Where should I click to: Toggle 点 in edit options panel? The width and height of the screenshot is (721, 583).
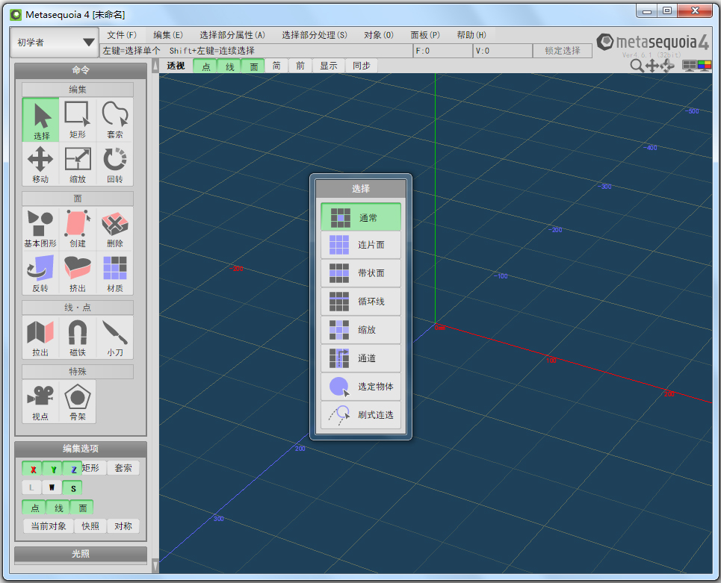click(34, 508)
